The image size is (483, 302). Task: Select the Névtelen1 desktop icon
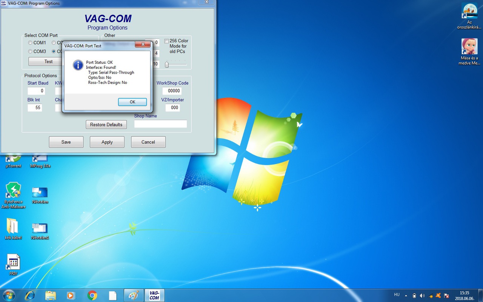coord(40,231)
